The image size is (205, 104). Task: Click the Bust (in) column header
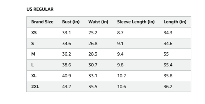71,22
